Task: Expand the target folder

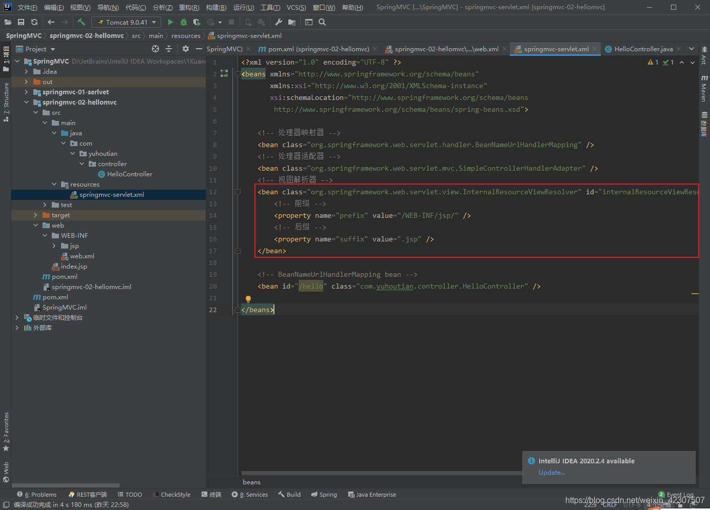Action: (x=35, y=215)
